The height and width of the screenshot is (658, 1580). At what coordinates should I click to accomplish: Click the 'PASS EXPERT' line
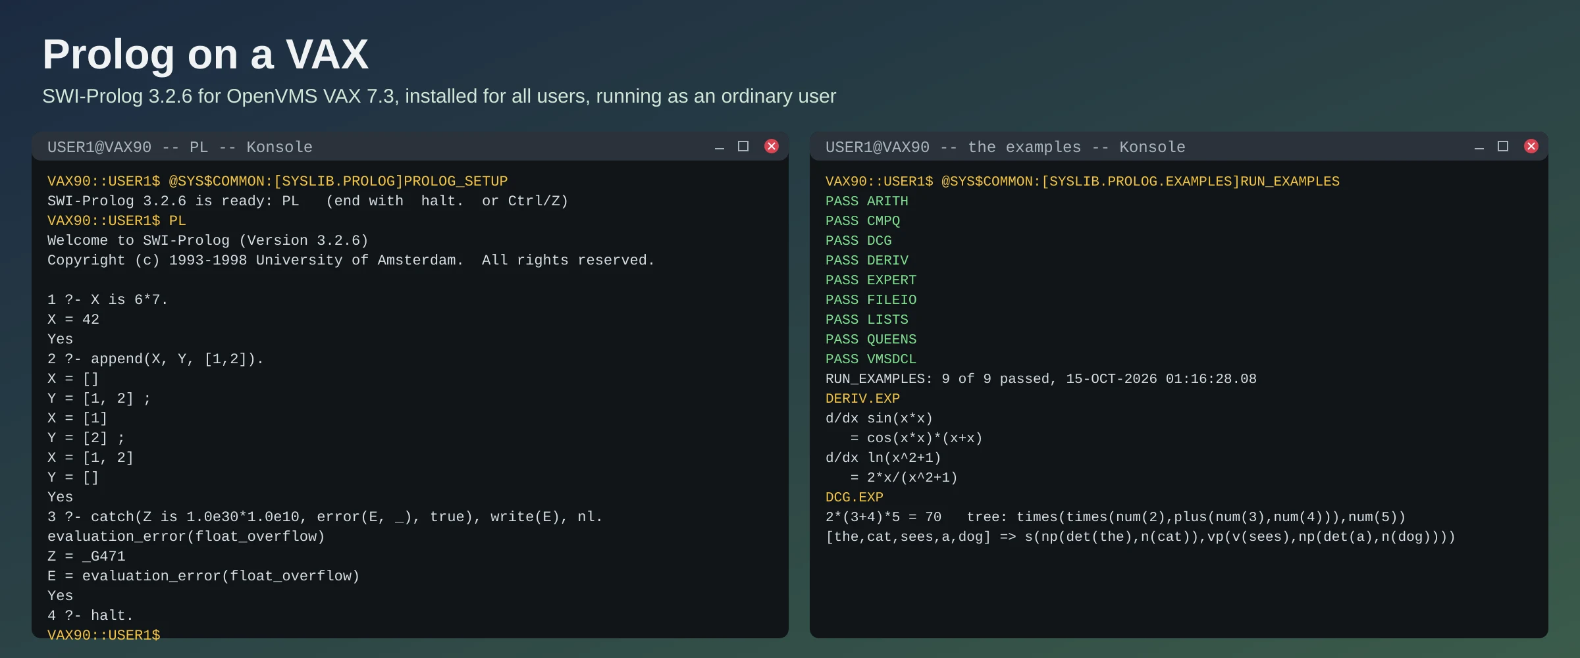pos(871,280)
